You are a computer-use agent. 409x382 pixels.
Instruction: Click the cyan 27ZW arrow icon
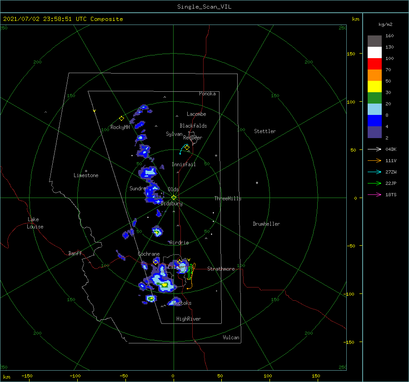coord(374,172)
